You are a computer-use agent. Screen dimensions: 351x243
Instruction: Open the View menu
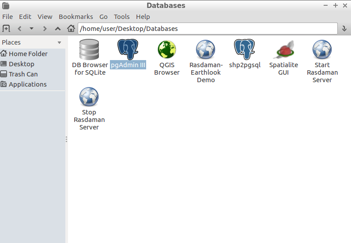click(45, 17)
